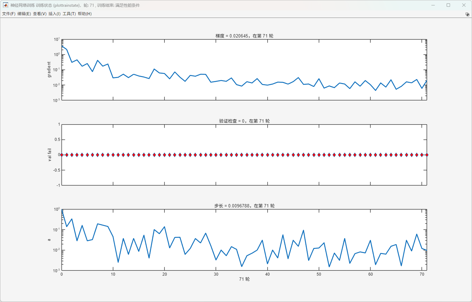Click the "71 轮" x-axis label
This screenshot has height=302, width=472.
244,279
